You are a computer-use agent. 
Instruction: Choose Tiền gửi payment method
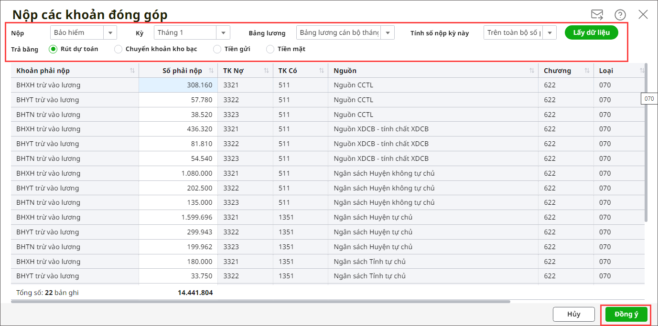click(217, 49)
